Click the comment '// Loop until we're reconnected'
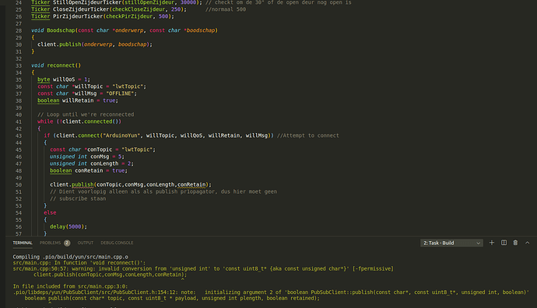This screenshot has width=537, height=308. pyautogui.click(x=86, y=114)
